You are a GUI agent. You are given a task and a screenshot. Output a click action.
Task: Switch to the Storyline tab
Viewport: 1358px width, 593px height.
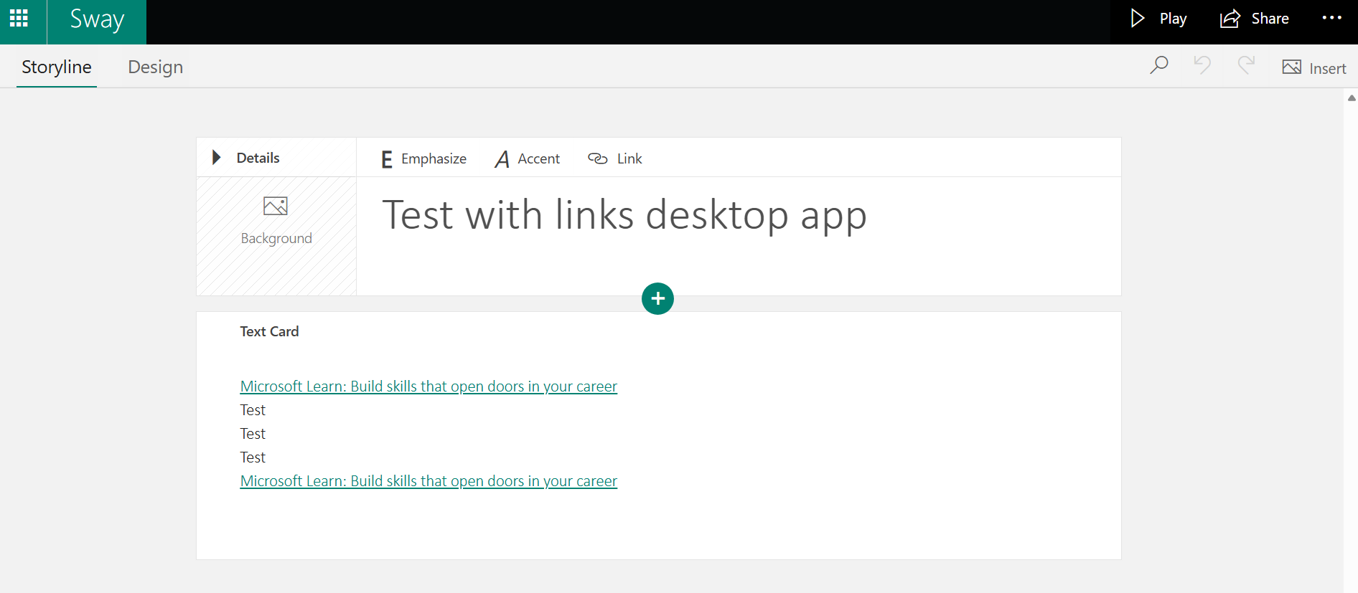(57, 67)
